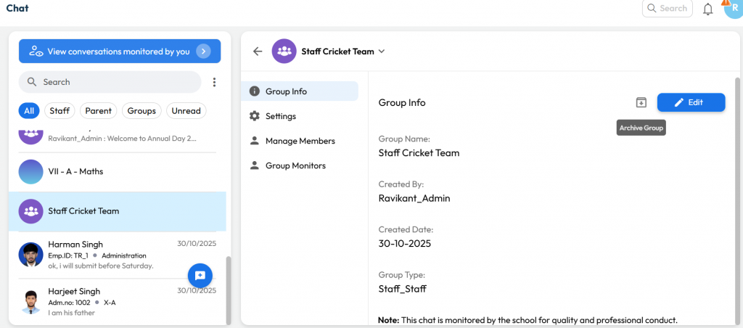Image resolution: width=743 pixels, height=328 pixels.
Task: Click Harman Singh's profile picture
Action: [30, 255]
